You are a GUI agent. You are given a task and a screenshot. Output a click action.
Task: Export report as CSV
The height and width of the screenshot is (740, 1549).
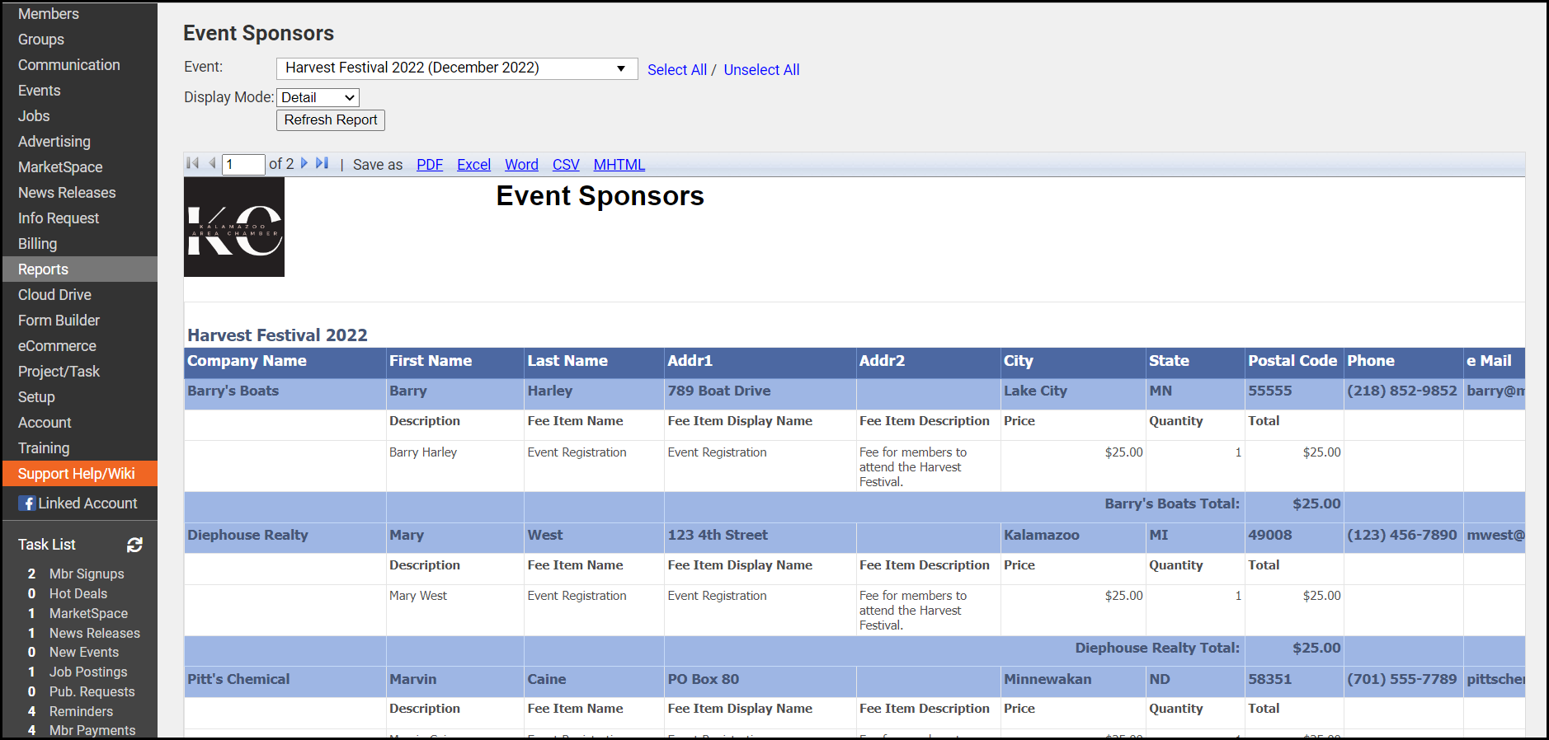point(566,165)
